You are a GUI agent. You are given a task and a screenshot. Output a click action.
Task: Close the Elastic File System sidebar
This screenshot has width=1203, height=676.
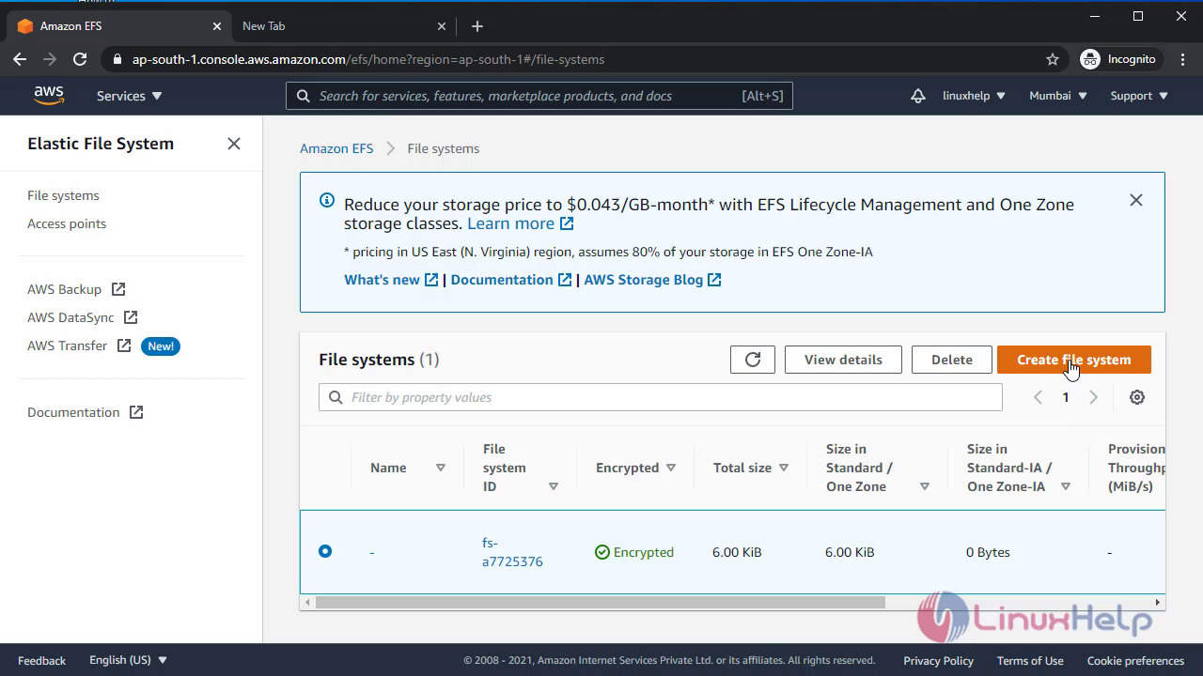[x=234, y=144]
